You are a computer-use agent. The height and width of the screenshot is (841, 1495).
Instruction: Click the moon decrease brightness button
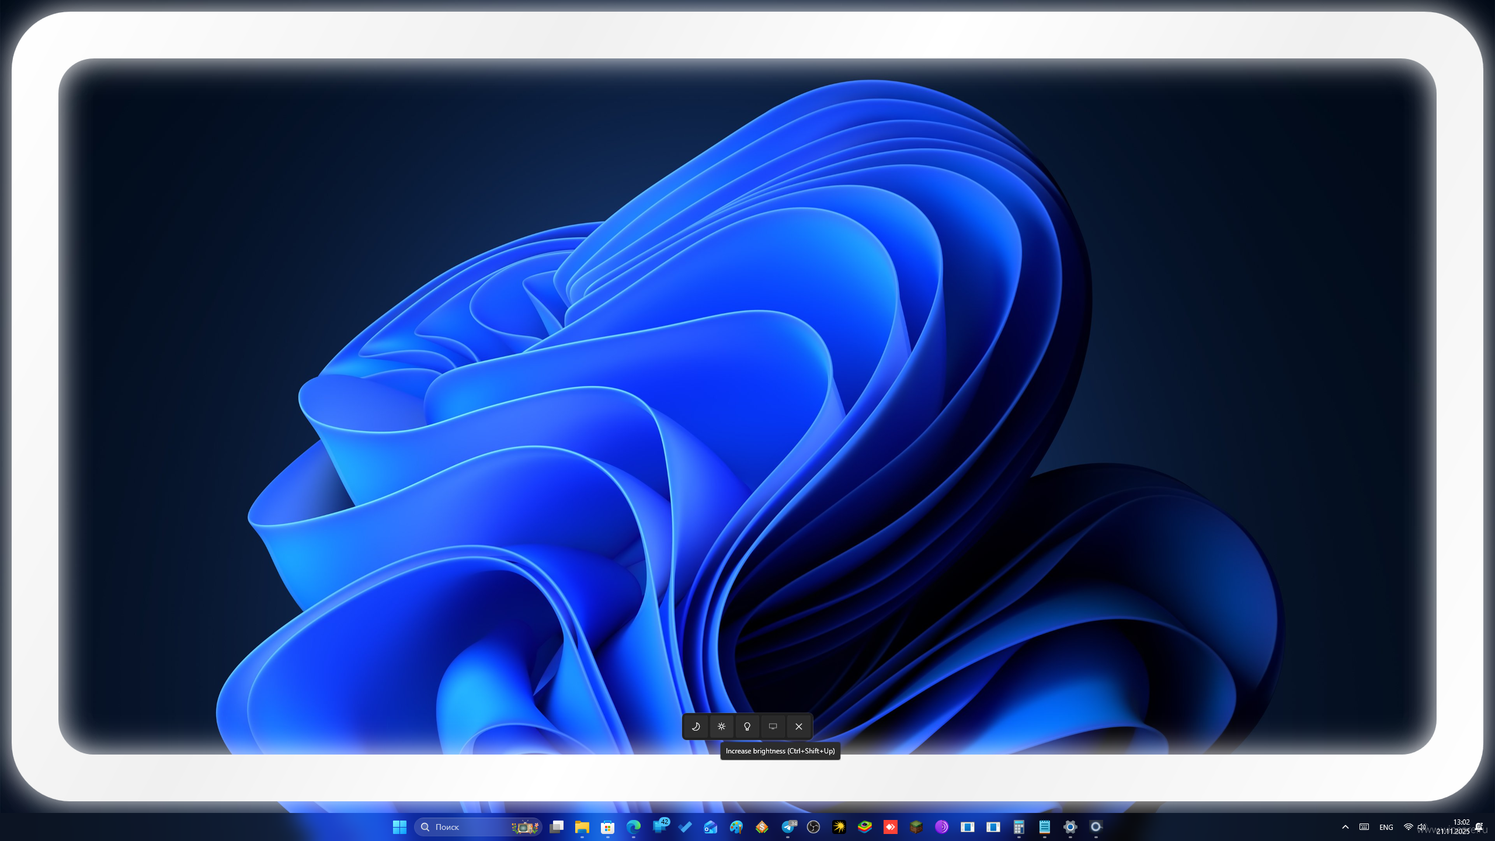[x=696, y=727]
